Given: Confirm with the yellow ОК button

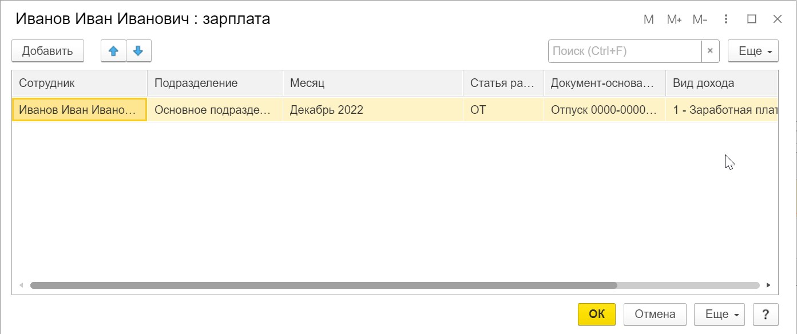Looking at the screenshot, I should tap(597, 314).
